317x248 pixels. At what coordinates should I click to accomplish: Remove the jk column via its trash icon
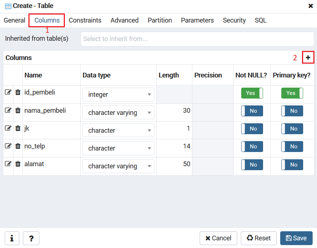pyautogui.click(x=17, y=128)
